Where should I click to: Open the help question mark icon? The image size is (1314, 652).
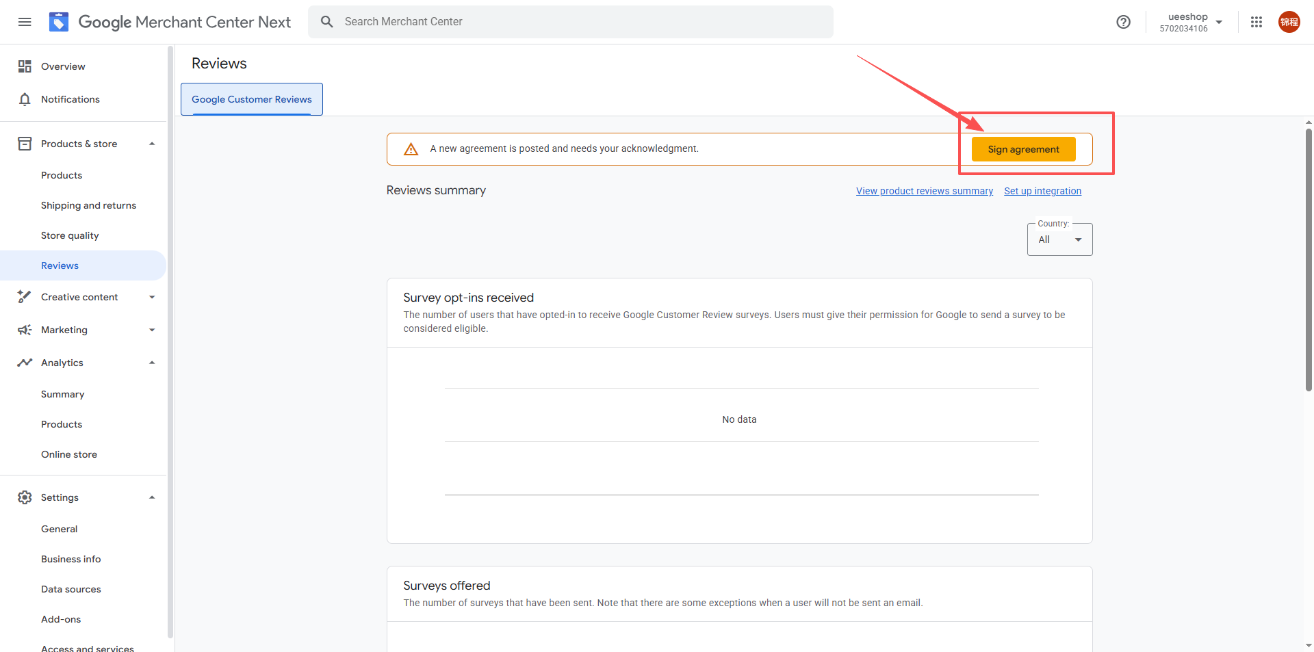(x=1123, y=22)
